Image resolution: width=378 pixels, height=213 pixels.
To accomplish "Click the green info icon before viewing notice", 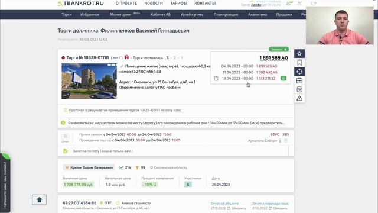I will pos(63,122).
